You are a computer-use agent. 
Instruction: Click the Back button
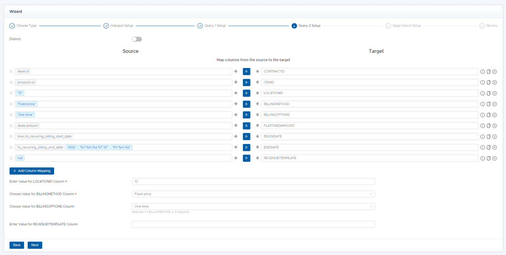[x=17, y=245]
